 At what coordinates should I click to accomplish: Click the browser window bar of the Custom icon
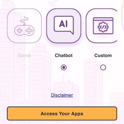[103, 19]
